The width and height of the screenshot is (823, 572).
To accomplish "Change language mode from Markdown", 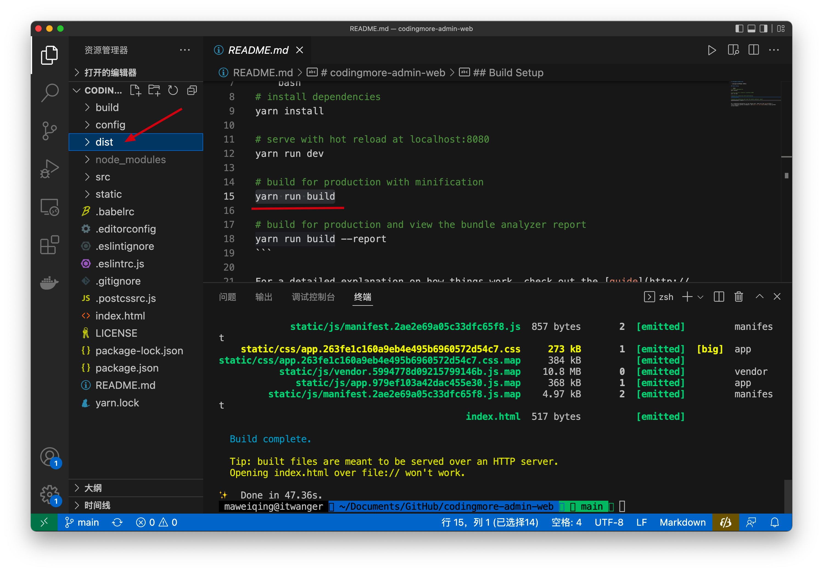I will [x=682, y=523].
